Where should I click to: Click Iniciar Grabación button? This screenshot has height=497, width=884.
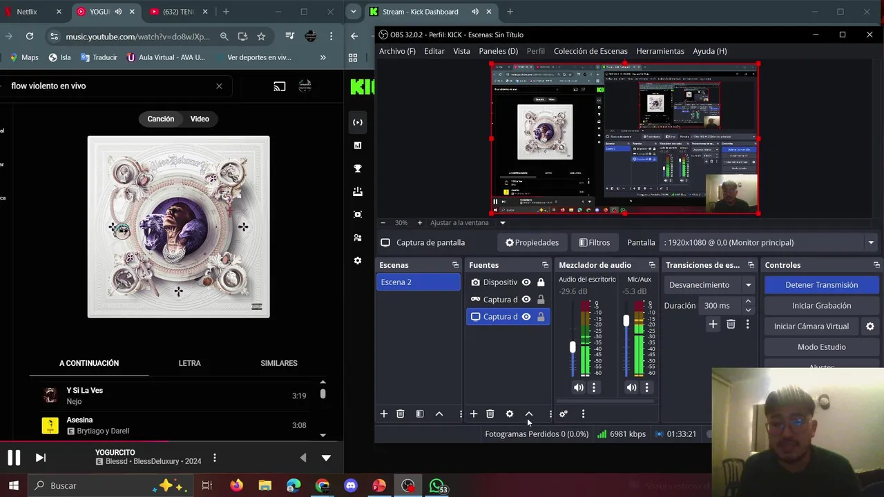coord(821,306)
